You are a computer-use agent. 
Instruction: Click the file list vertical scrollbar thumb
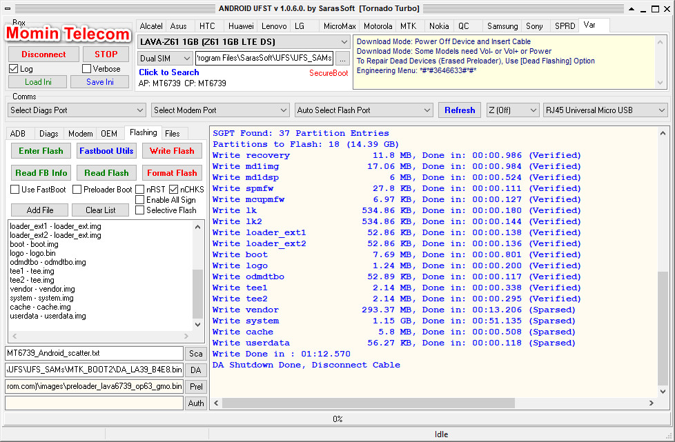(197, 294)
